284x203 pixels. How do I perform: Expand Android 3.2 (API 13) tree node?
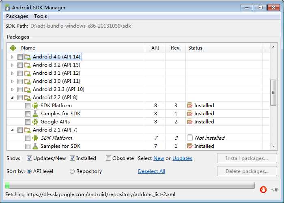click(x=12, y=65)
